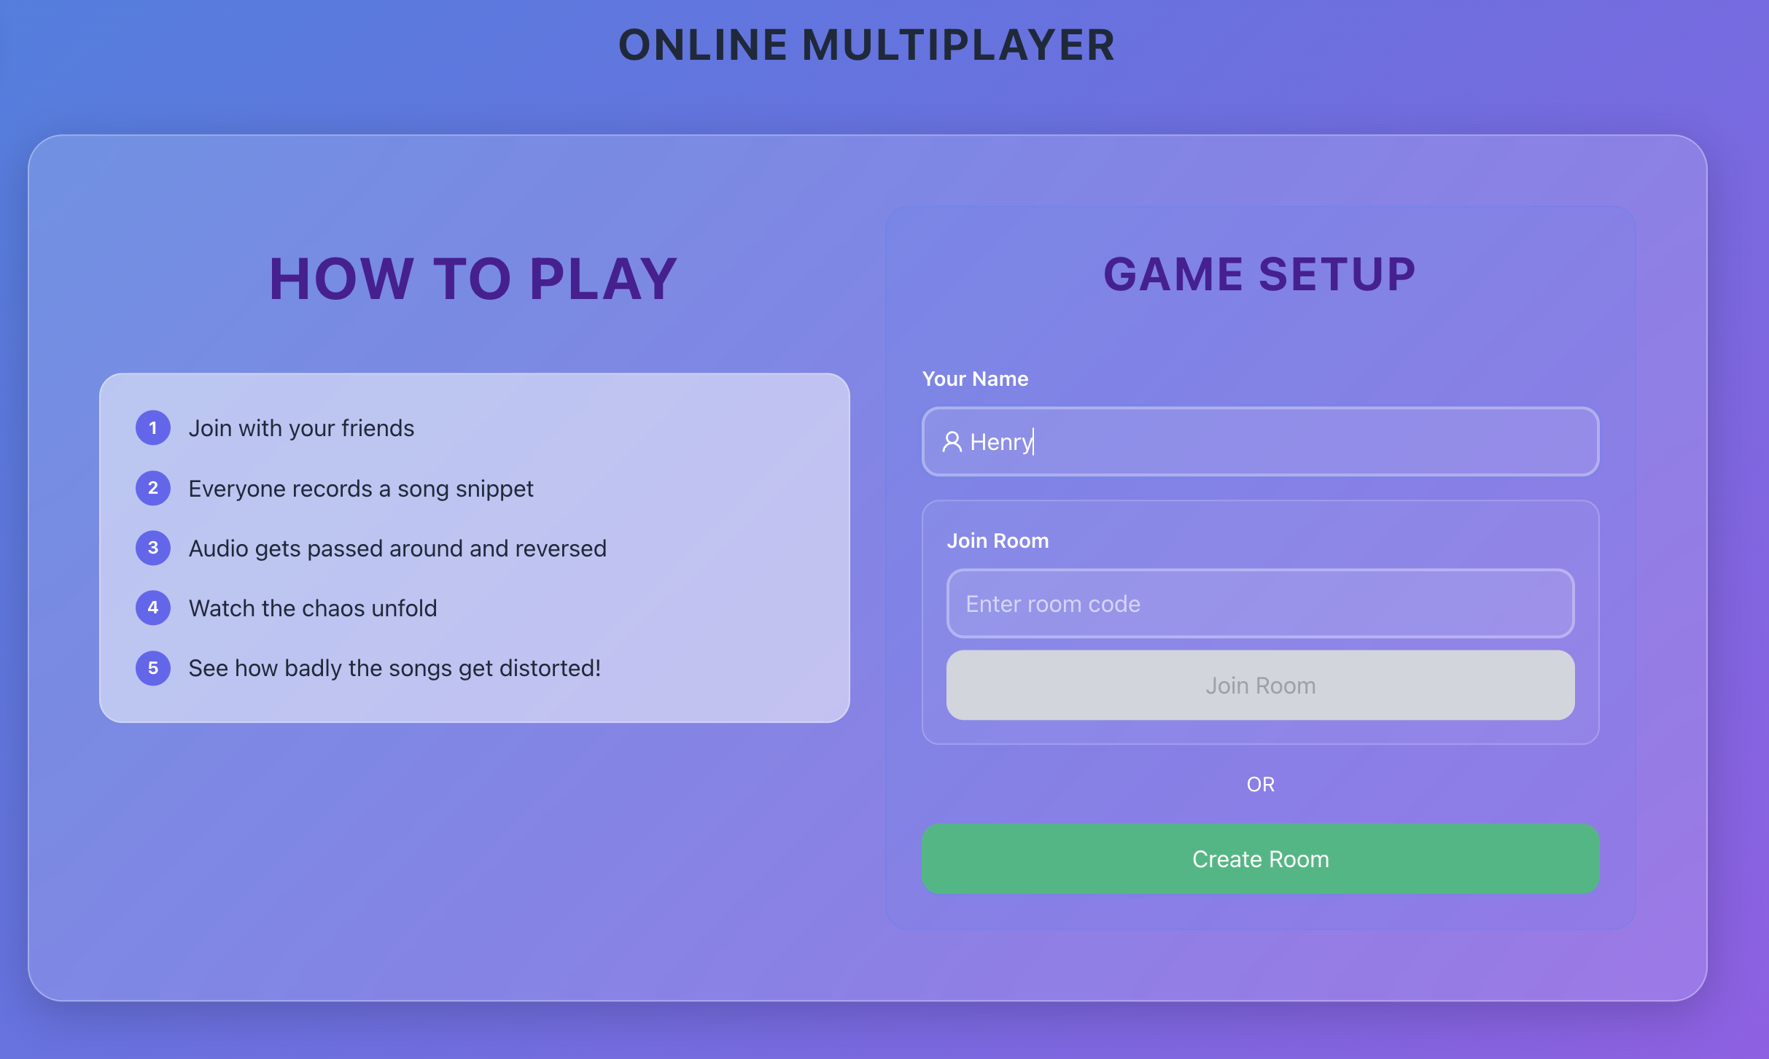
Task: Click the step 5 number badge
Action: click(x=153, y=667)
